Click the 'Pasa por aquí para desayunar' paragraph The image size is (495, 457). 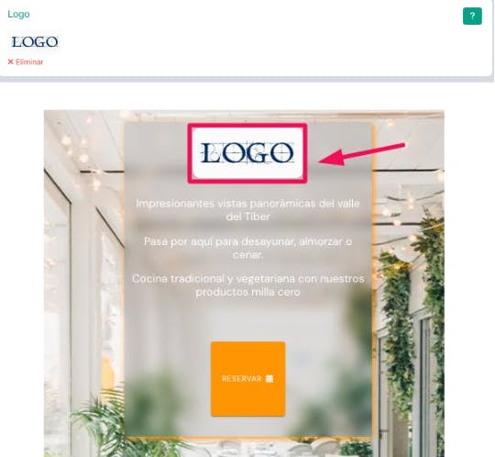247,248
